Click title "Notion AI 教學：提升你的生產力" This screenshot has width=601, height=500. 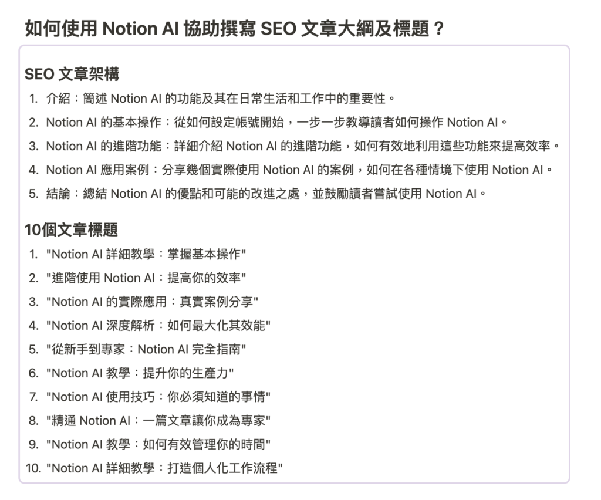pyautogui.click(x=140, y=373)
